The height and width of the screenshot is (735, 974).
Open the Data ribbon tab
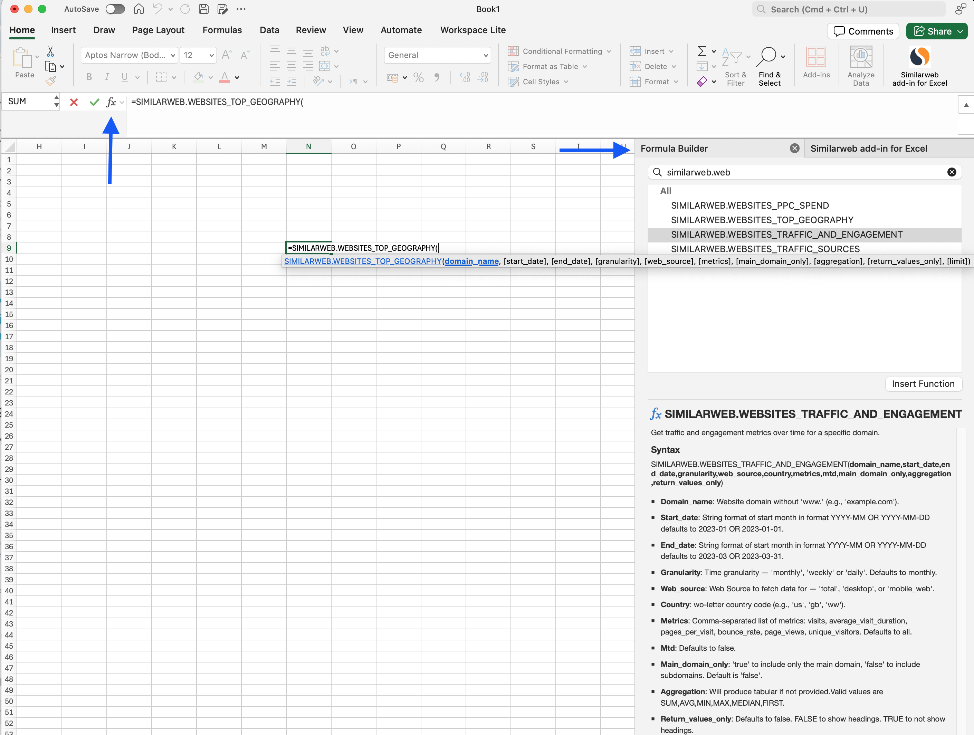(269, 30)
